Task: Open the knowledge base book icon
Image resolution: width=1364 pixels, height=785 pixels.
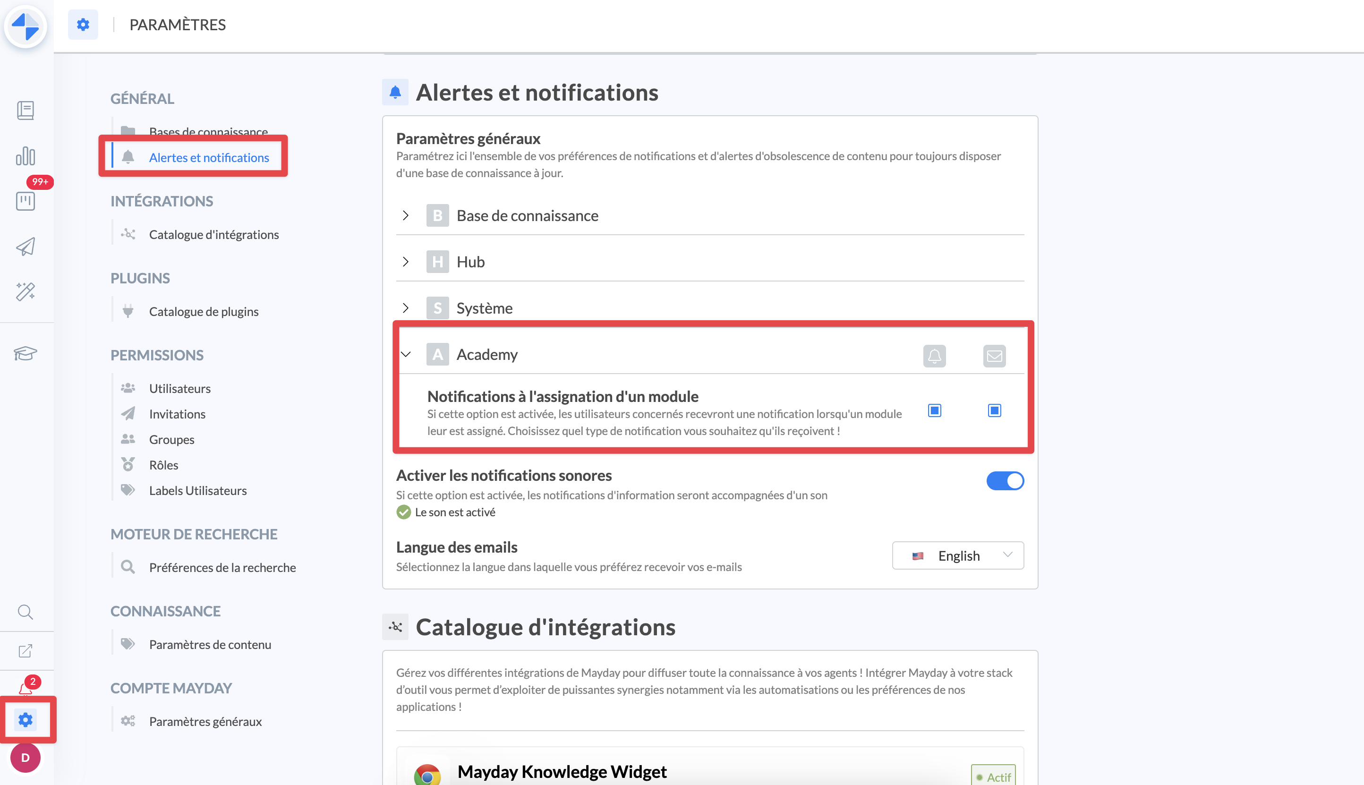Action: [x=26, y=111]
